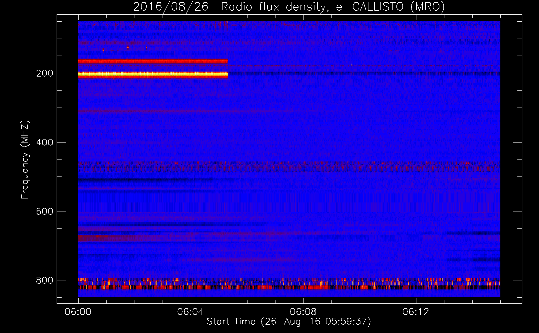The image size is (539, 333).
Task: Click the 06:00 time tick label
Action: 78,312
